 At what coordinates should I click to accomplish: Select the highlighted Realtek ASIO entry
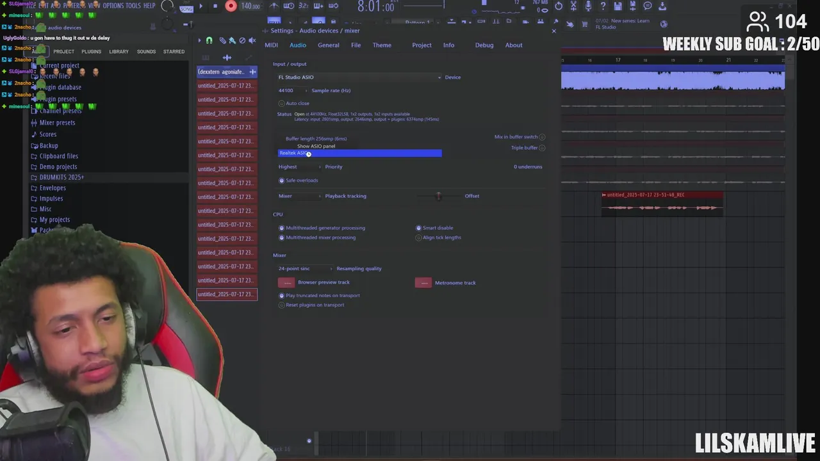pos(359,153)
